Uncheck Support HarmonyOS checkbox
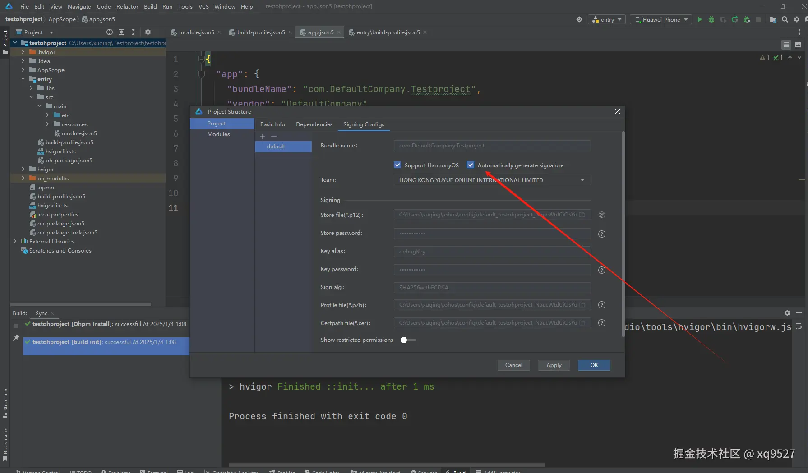Image resolution: width=808 pixels, height=473 pixels. (397, 165)
